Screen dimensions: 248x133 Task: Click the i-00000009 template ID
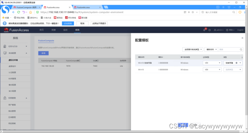[x=163, y=70]
